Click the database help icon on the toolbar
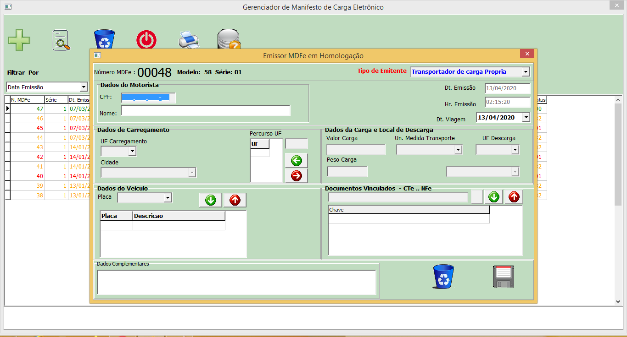Image resolution: width=627 pixels, height=337 pixels. (x=227, y=40)
